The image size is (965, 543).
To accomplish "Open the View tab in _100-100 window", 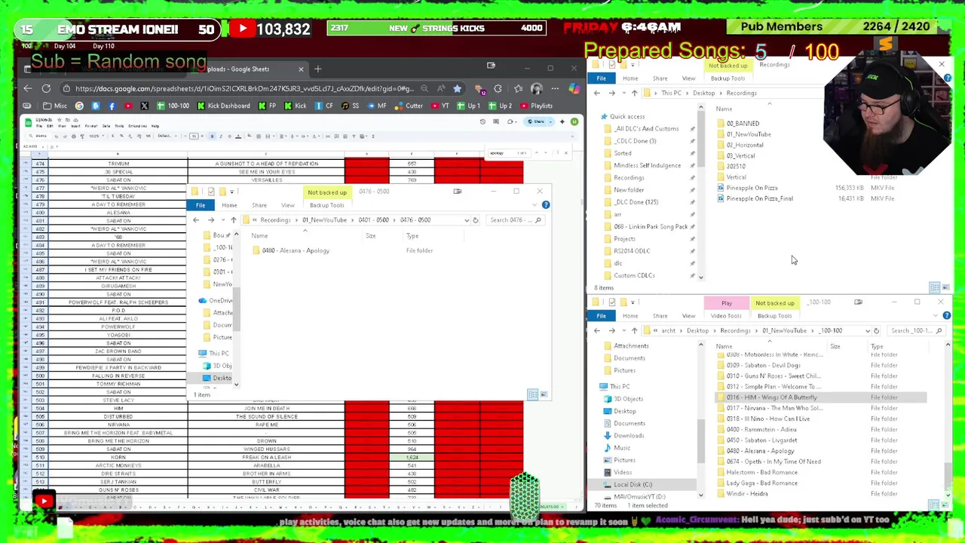I will [688, 316].
